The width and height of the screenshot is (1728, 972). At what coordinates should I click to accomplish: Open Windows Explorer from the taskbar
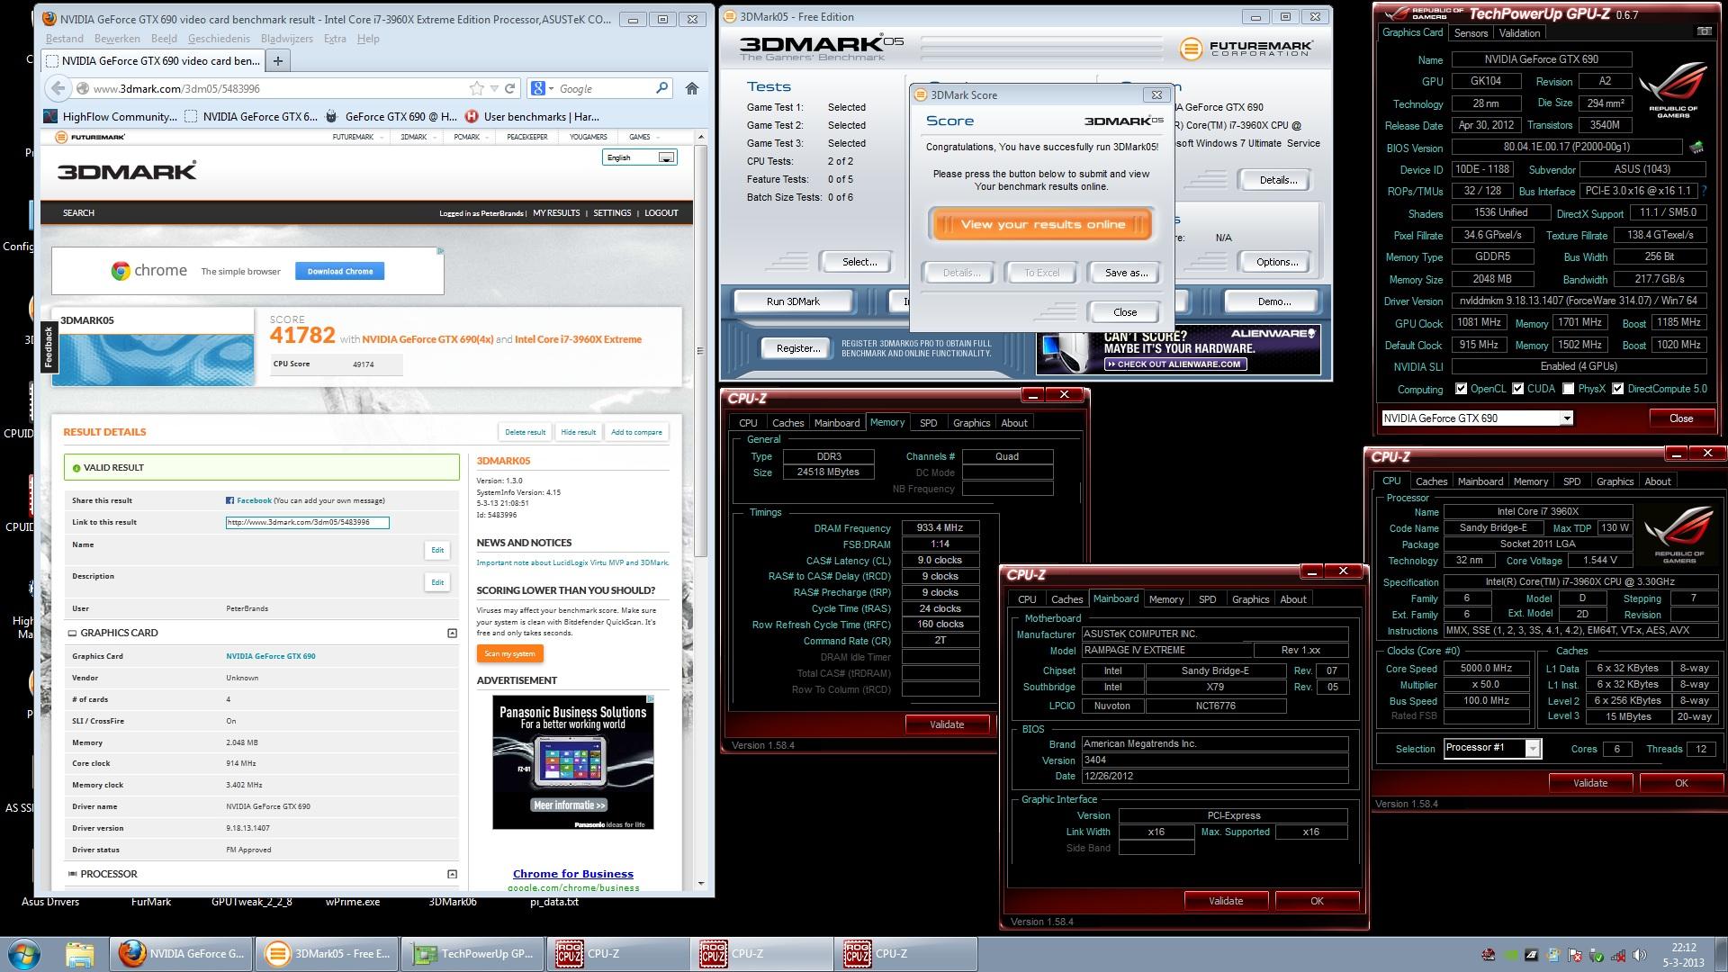[79, 954]
